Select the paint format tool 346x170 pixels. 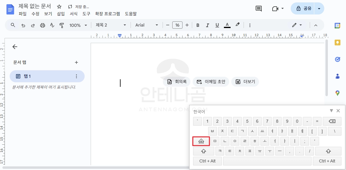click(62, 25)
